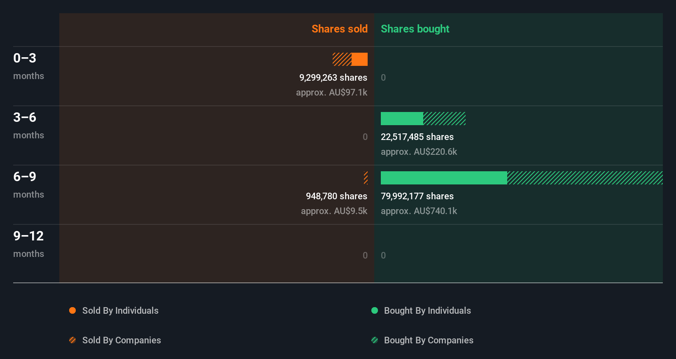Click the Shares sold column header
Screen dimensions: 676x359
pyautogui.click(x=340, y=29)
